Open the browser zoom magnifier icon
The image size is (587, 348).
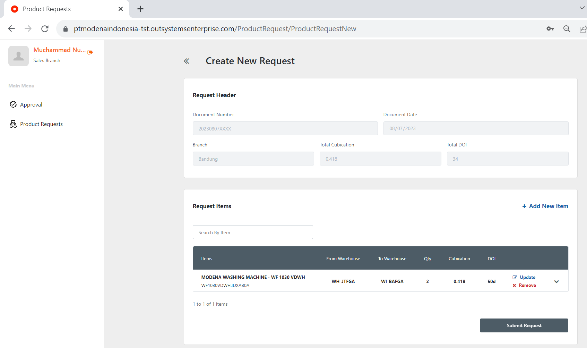(x=567, y=29)
